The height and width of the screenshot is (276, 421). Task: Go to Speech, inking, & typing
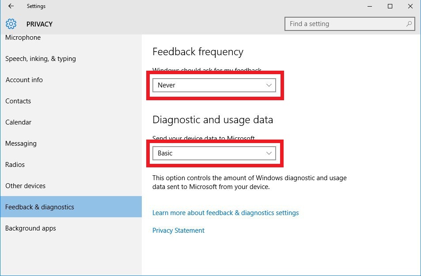pyautogui.click(x=41, y=59)
